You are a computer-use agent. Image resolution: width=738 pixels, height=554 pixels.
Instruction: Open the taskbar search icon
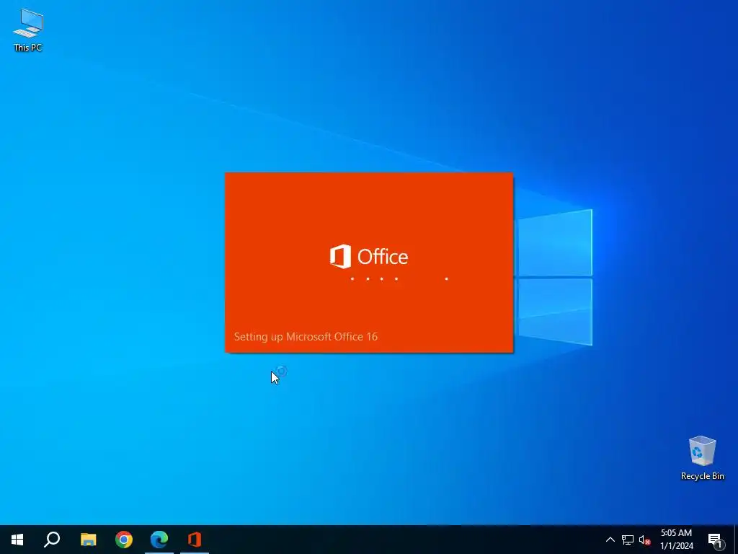(x=52, y=540)
